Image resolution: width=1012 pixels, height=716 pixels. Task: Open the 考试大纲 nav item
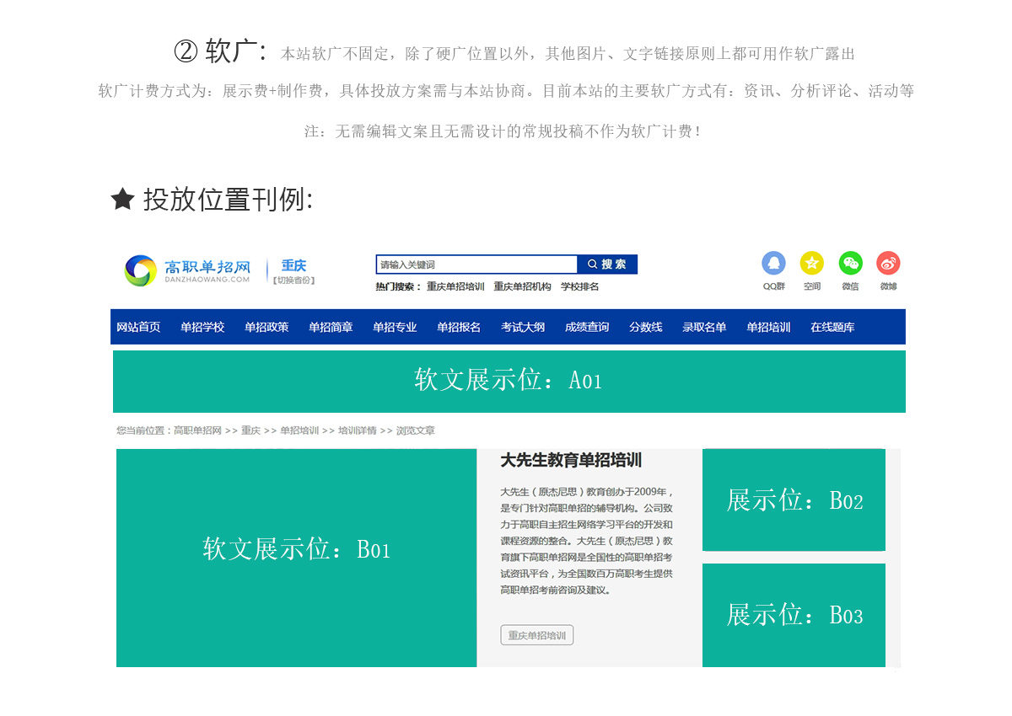coord(523,327)
